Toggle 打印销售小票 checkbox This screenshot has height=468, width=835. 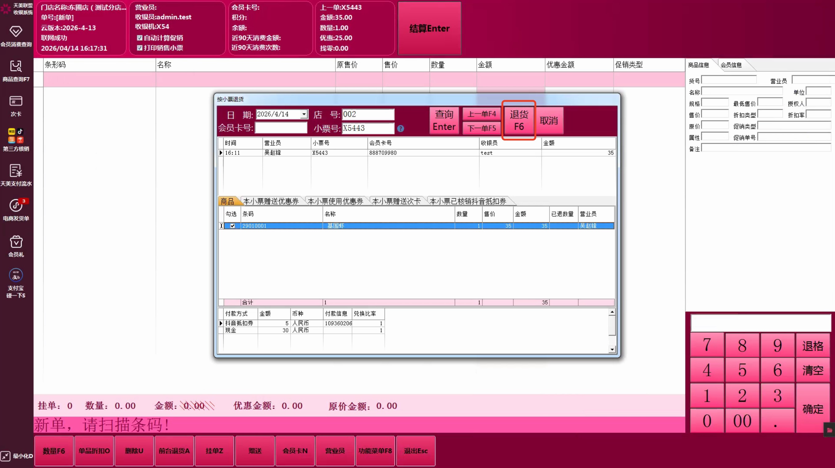pyautogui.click(x=140, y=48)
